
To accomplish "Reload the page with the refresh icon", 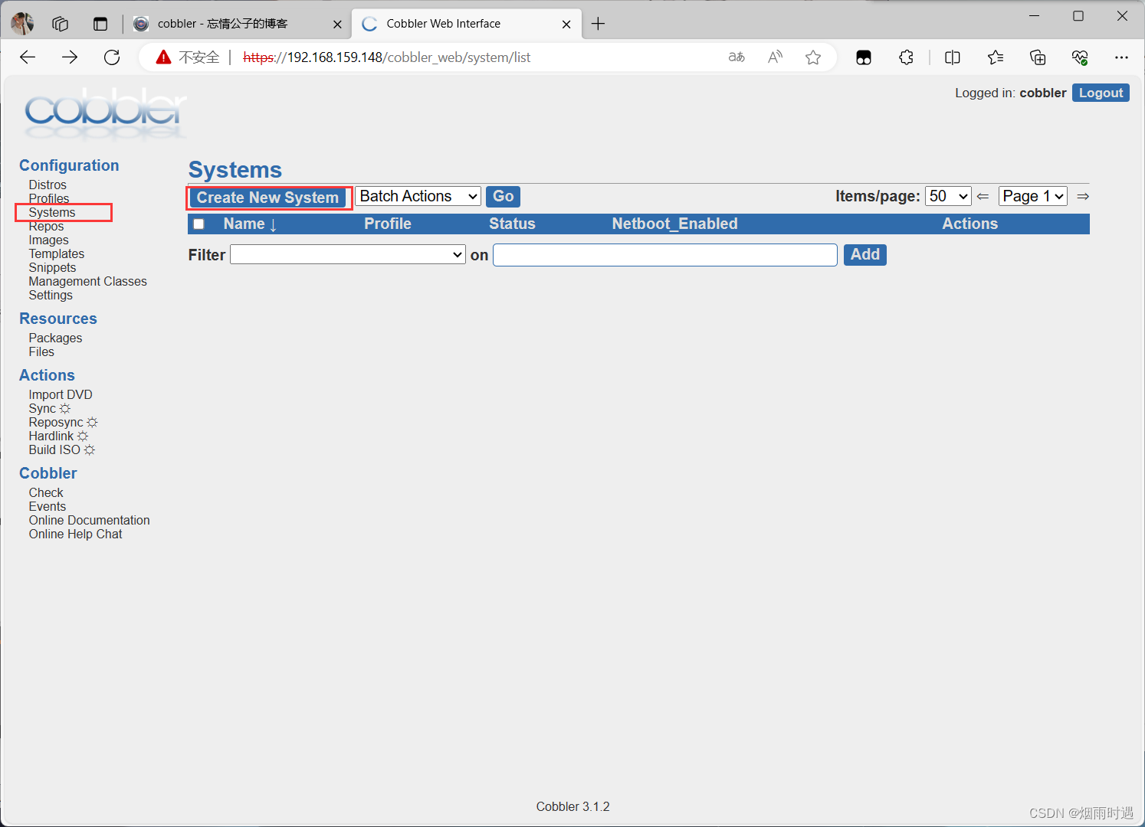I will pos(112,57).
